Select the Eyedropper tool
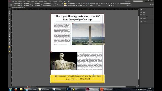Image resolution: width=162 pixels, height=91 pixels. (10, 41)
